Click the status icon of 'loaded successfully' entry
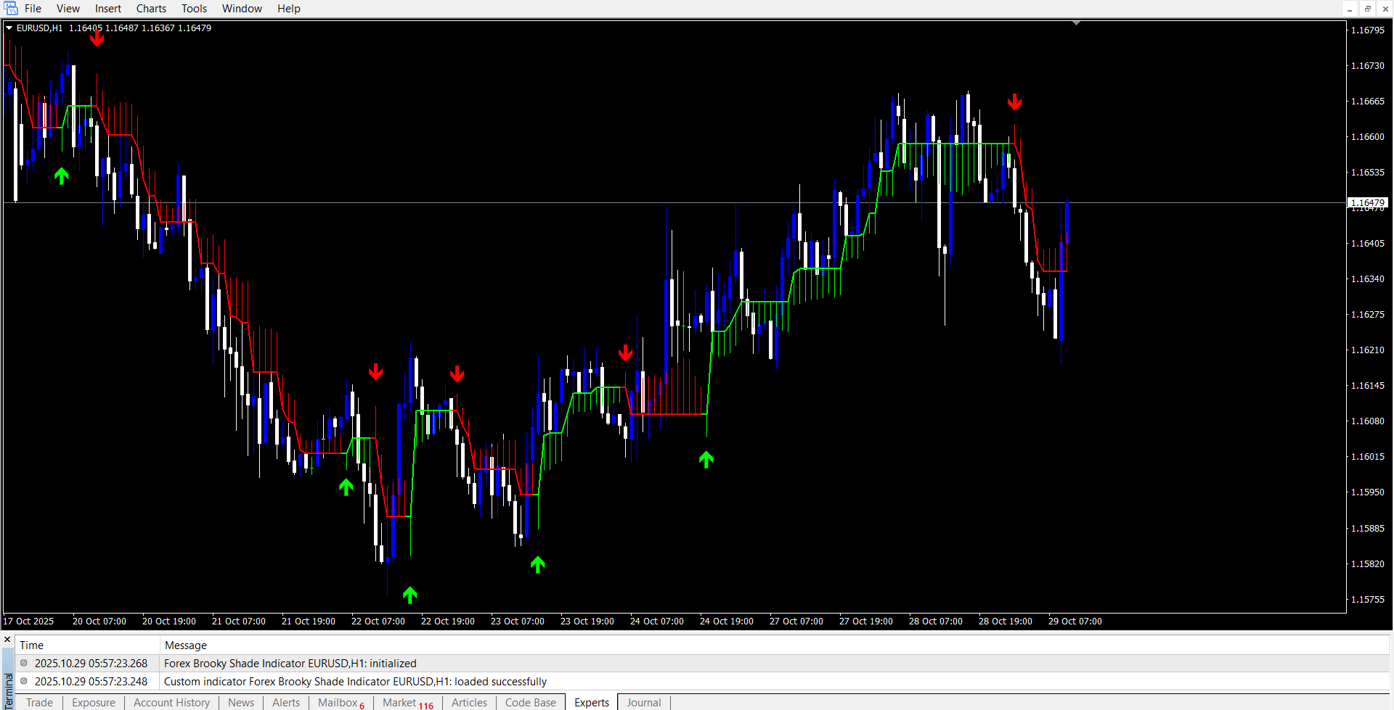Image resolution: width=1394 pixels, height=710 pixels. (x=24, y=681)
